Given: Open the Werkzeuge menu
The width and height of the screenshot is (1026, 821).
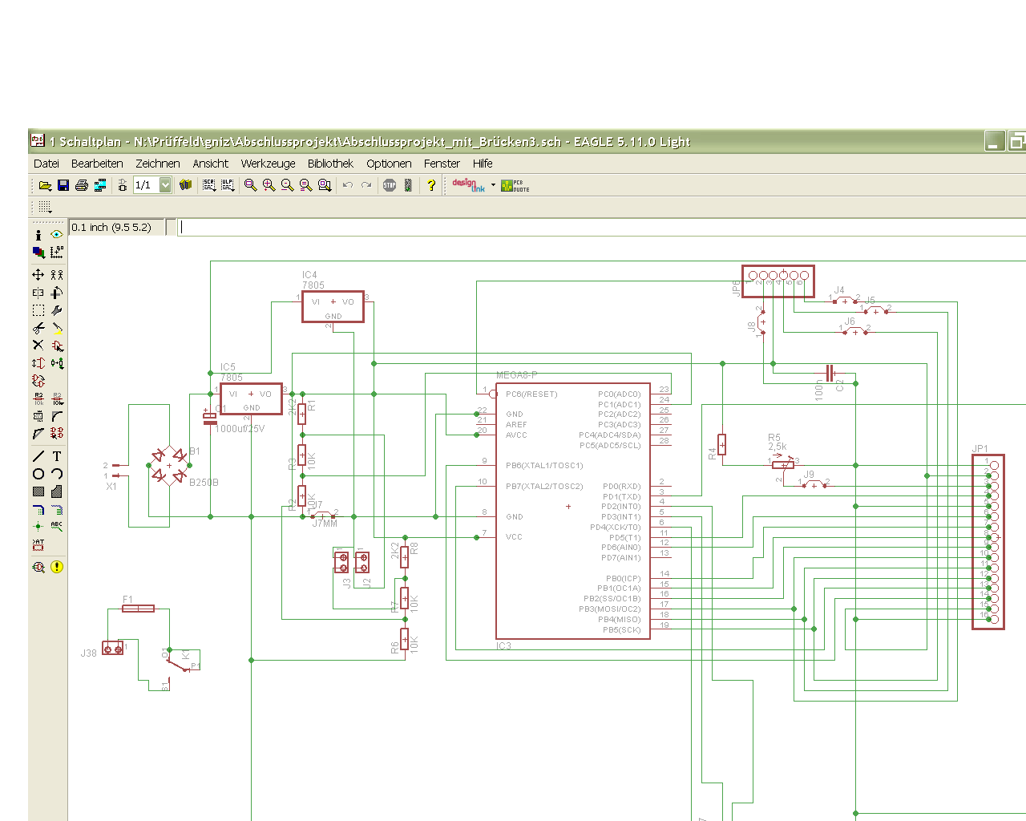Looking at the screenshot, I should tap(268, 164).
